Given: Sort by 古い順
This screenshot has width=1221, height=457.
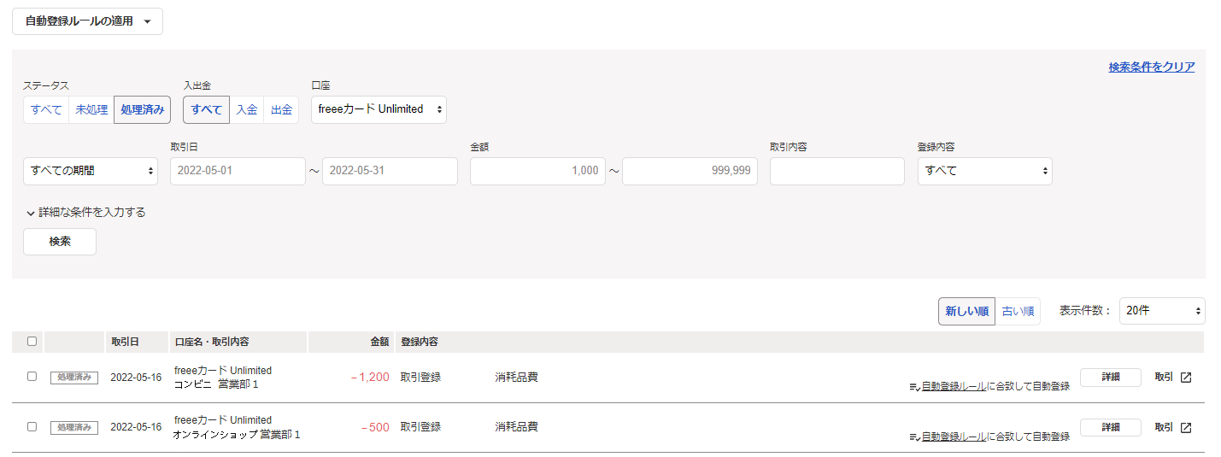Looking at the screenshot, I should point(1018,311).
